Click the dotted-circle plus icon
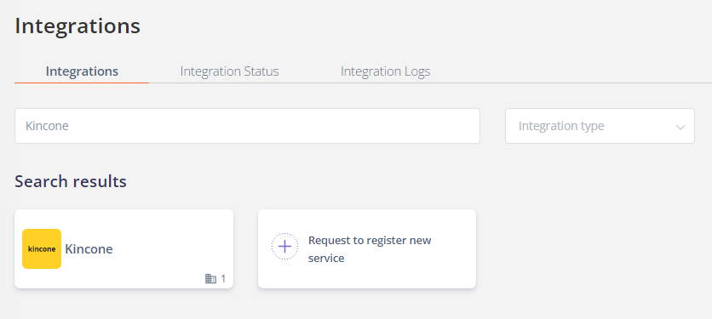Image resolution: width=712 pixels, height=319 pixels. (x=284, y=247)
